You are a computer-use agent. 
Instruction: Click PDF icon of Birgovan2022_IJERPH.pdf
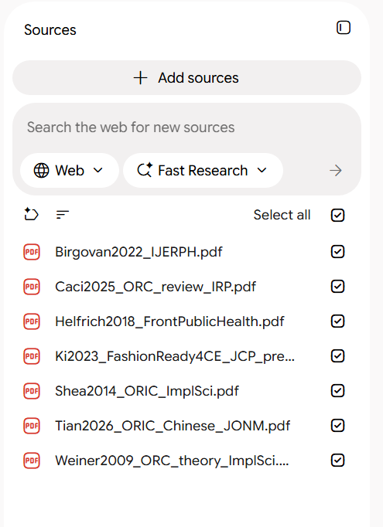click(32, 252)
